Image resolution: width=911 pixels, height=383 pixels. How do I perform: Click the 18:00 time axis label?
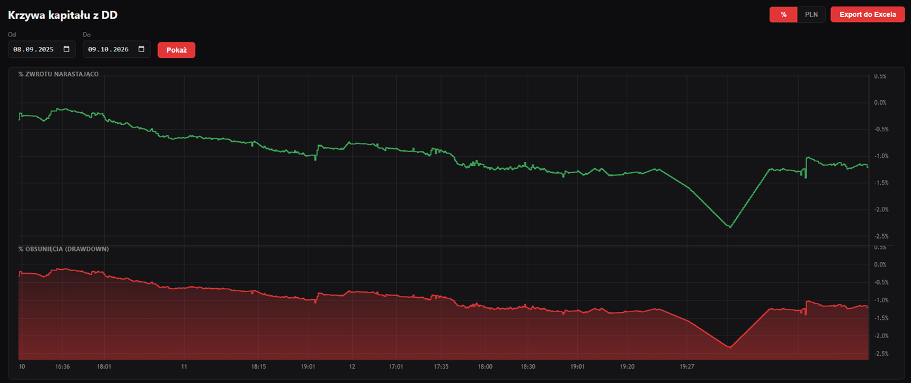pos(484,367)
